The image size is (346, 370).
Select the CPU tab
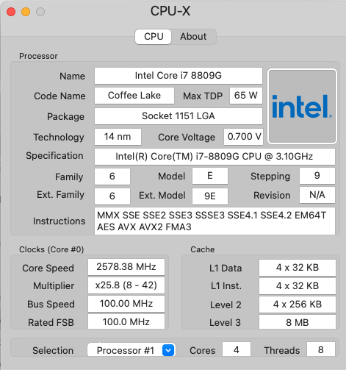click(x=154, y=37)
